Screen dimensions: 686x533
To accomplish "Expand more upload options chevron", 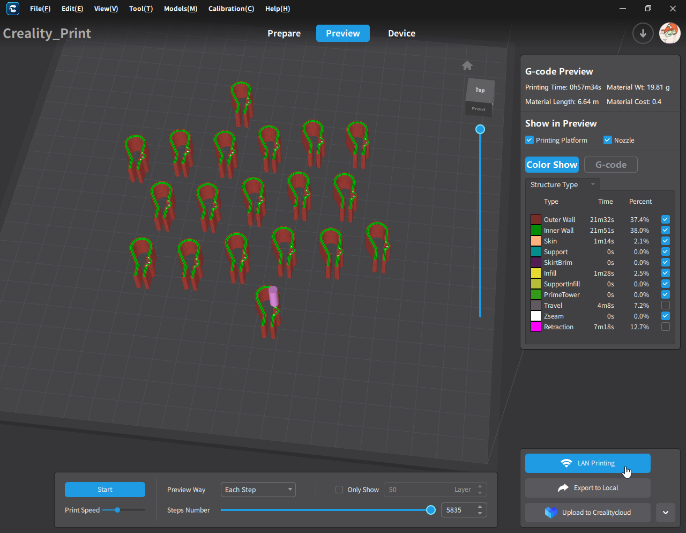I will point(666,513).
